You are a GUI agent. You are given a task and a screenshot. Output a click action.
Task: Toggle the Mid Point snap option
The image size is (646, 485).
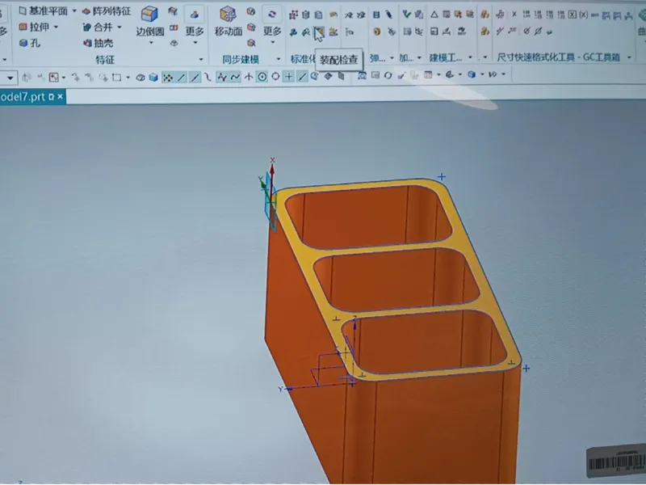coord(195,78)
